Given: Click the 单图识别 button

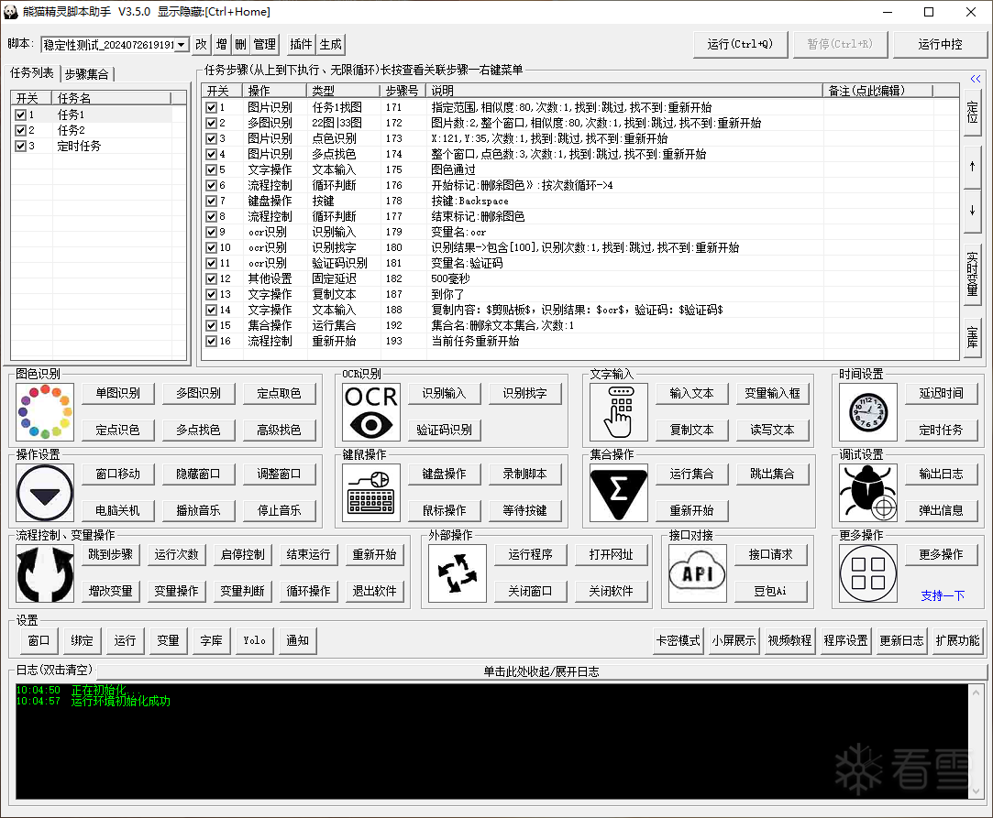Looking at the screenshot, I should click(x=117, y=394).
